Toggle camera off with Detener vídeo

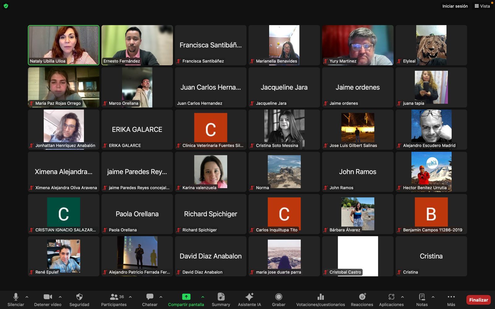pos(48,297)
